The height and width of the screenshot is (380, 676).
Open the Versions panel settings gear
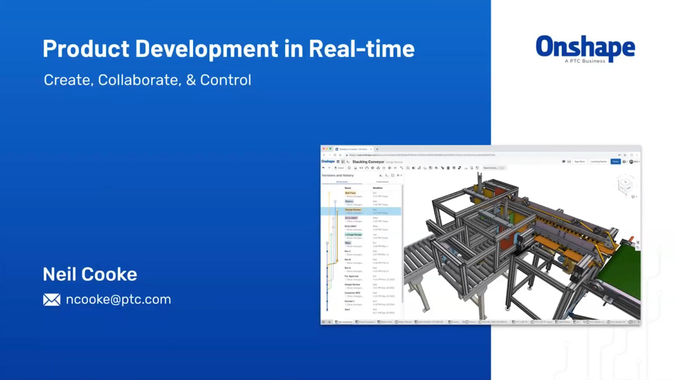pyautogui.click(x=398, y=175)
